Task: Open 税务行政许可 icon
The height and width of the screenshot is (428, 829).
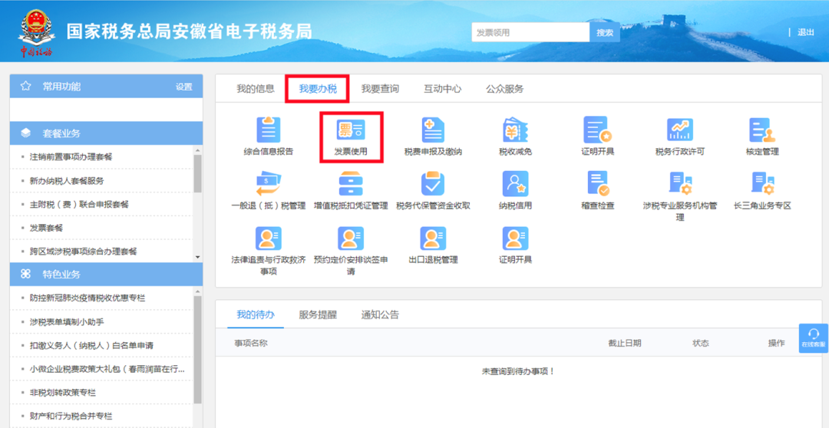Action: [x=680, y=130]
